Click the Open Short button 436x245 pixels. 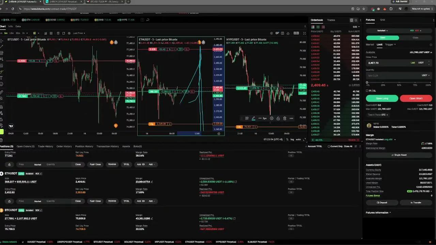pos(416,98)
